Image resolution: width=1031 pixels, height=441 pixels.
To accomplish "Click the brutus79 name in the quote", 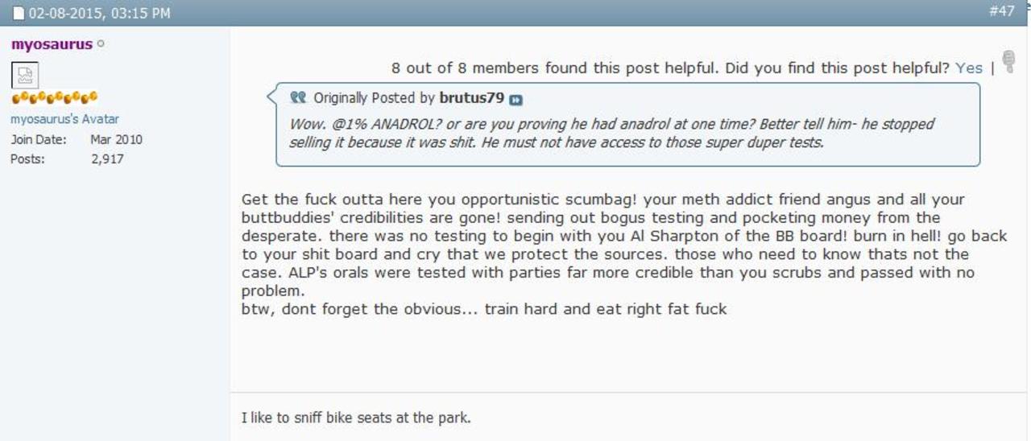I will coord(471,98).
